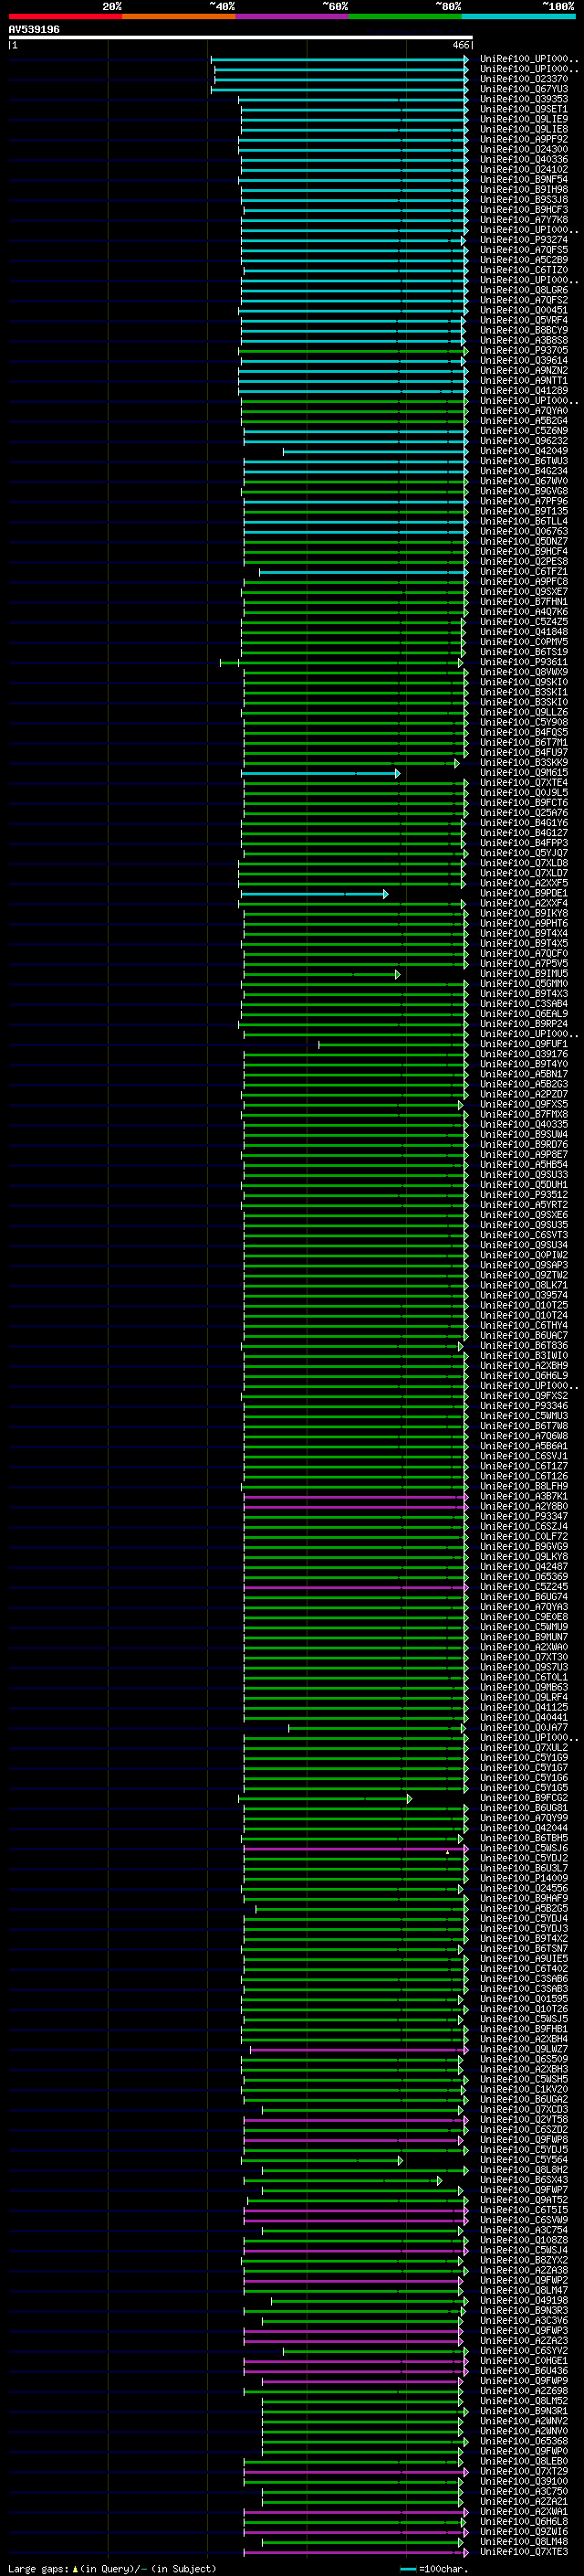Click hit label UniRef100_B7FHN1
Image resolution: width=584 pixels, height=2576 pixels.
[523, 602]
